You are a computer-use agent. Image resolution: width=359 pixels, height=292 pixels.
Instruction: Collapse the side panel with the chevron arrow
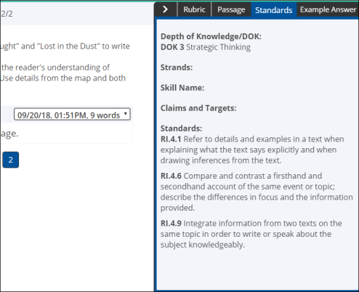point(166,9)
